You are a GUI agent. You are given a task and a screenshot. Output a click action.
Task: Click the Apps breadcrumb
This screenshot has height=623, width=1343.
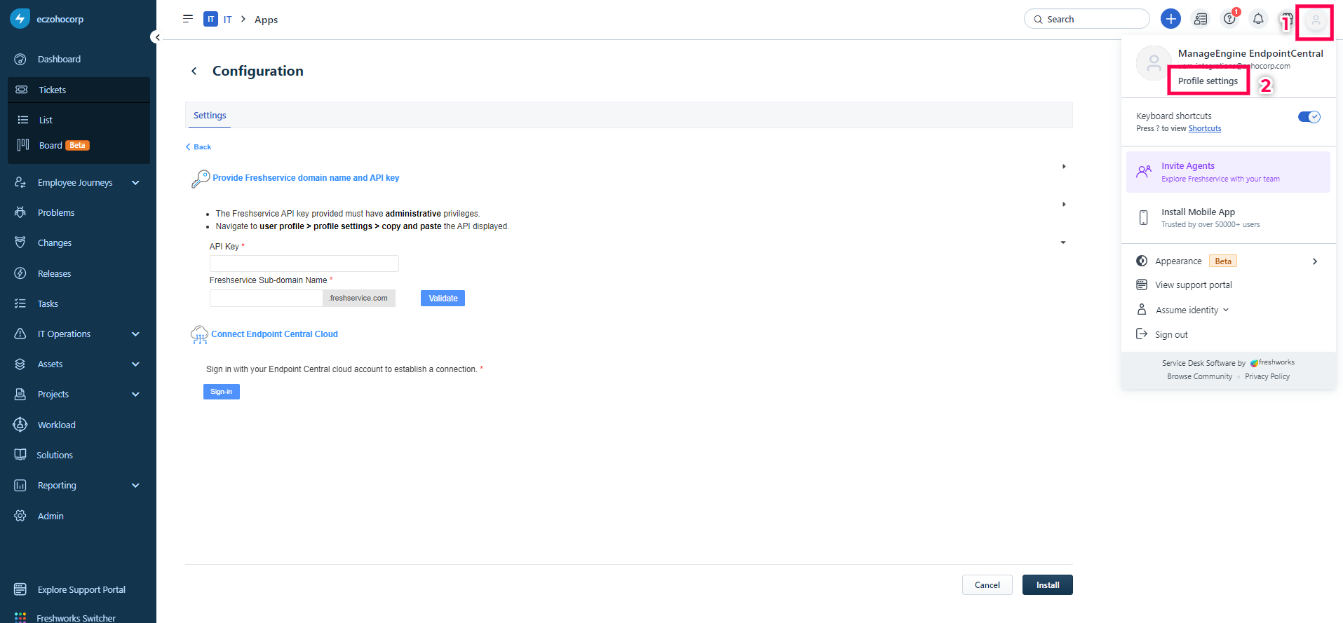click(266, 20)
